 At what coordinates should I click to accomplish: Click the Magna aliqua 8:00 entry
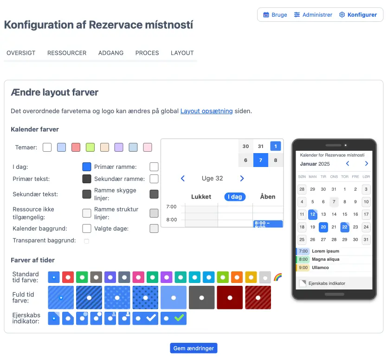[x=334, y=259]
